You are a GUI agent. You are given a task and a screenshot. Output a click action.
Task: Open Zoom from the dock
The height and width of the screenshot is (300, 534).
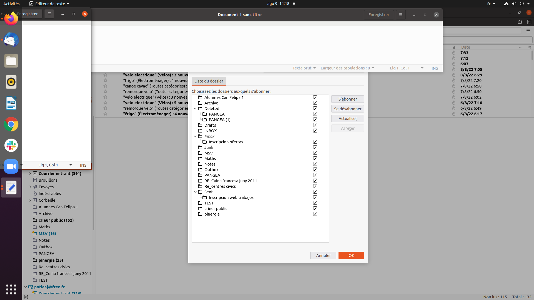(11, 166)
